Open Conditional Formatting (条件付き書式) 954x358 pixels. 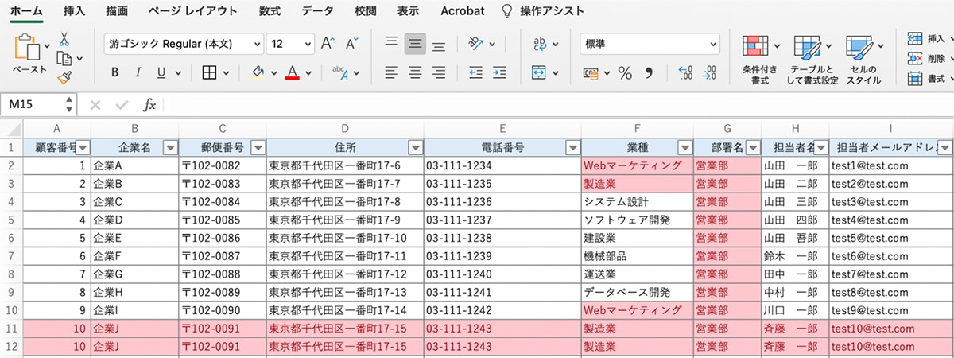759,60
